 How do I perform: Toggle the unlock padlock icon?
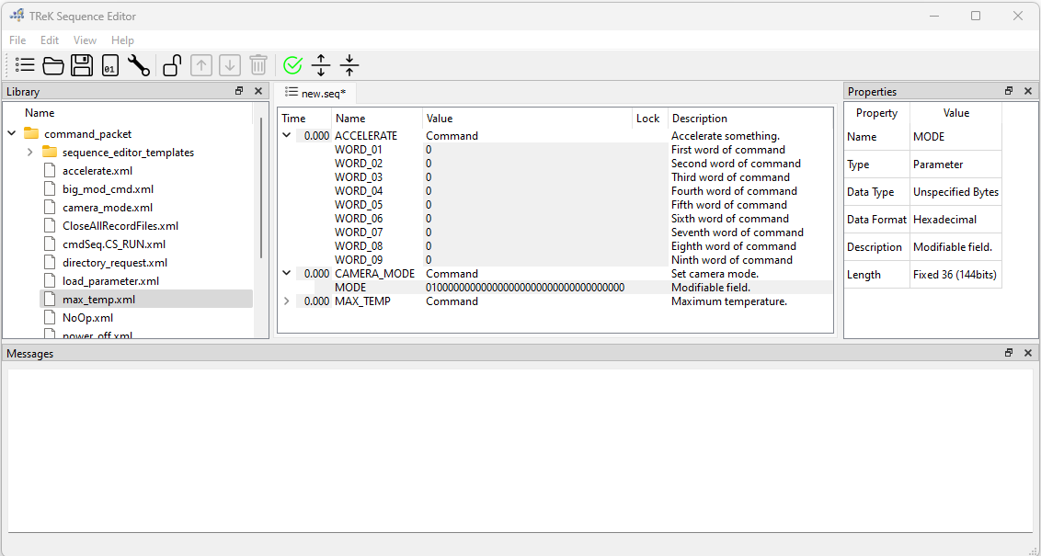[172, 65]
